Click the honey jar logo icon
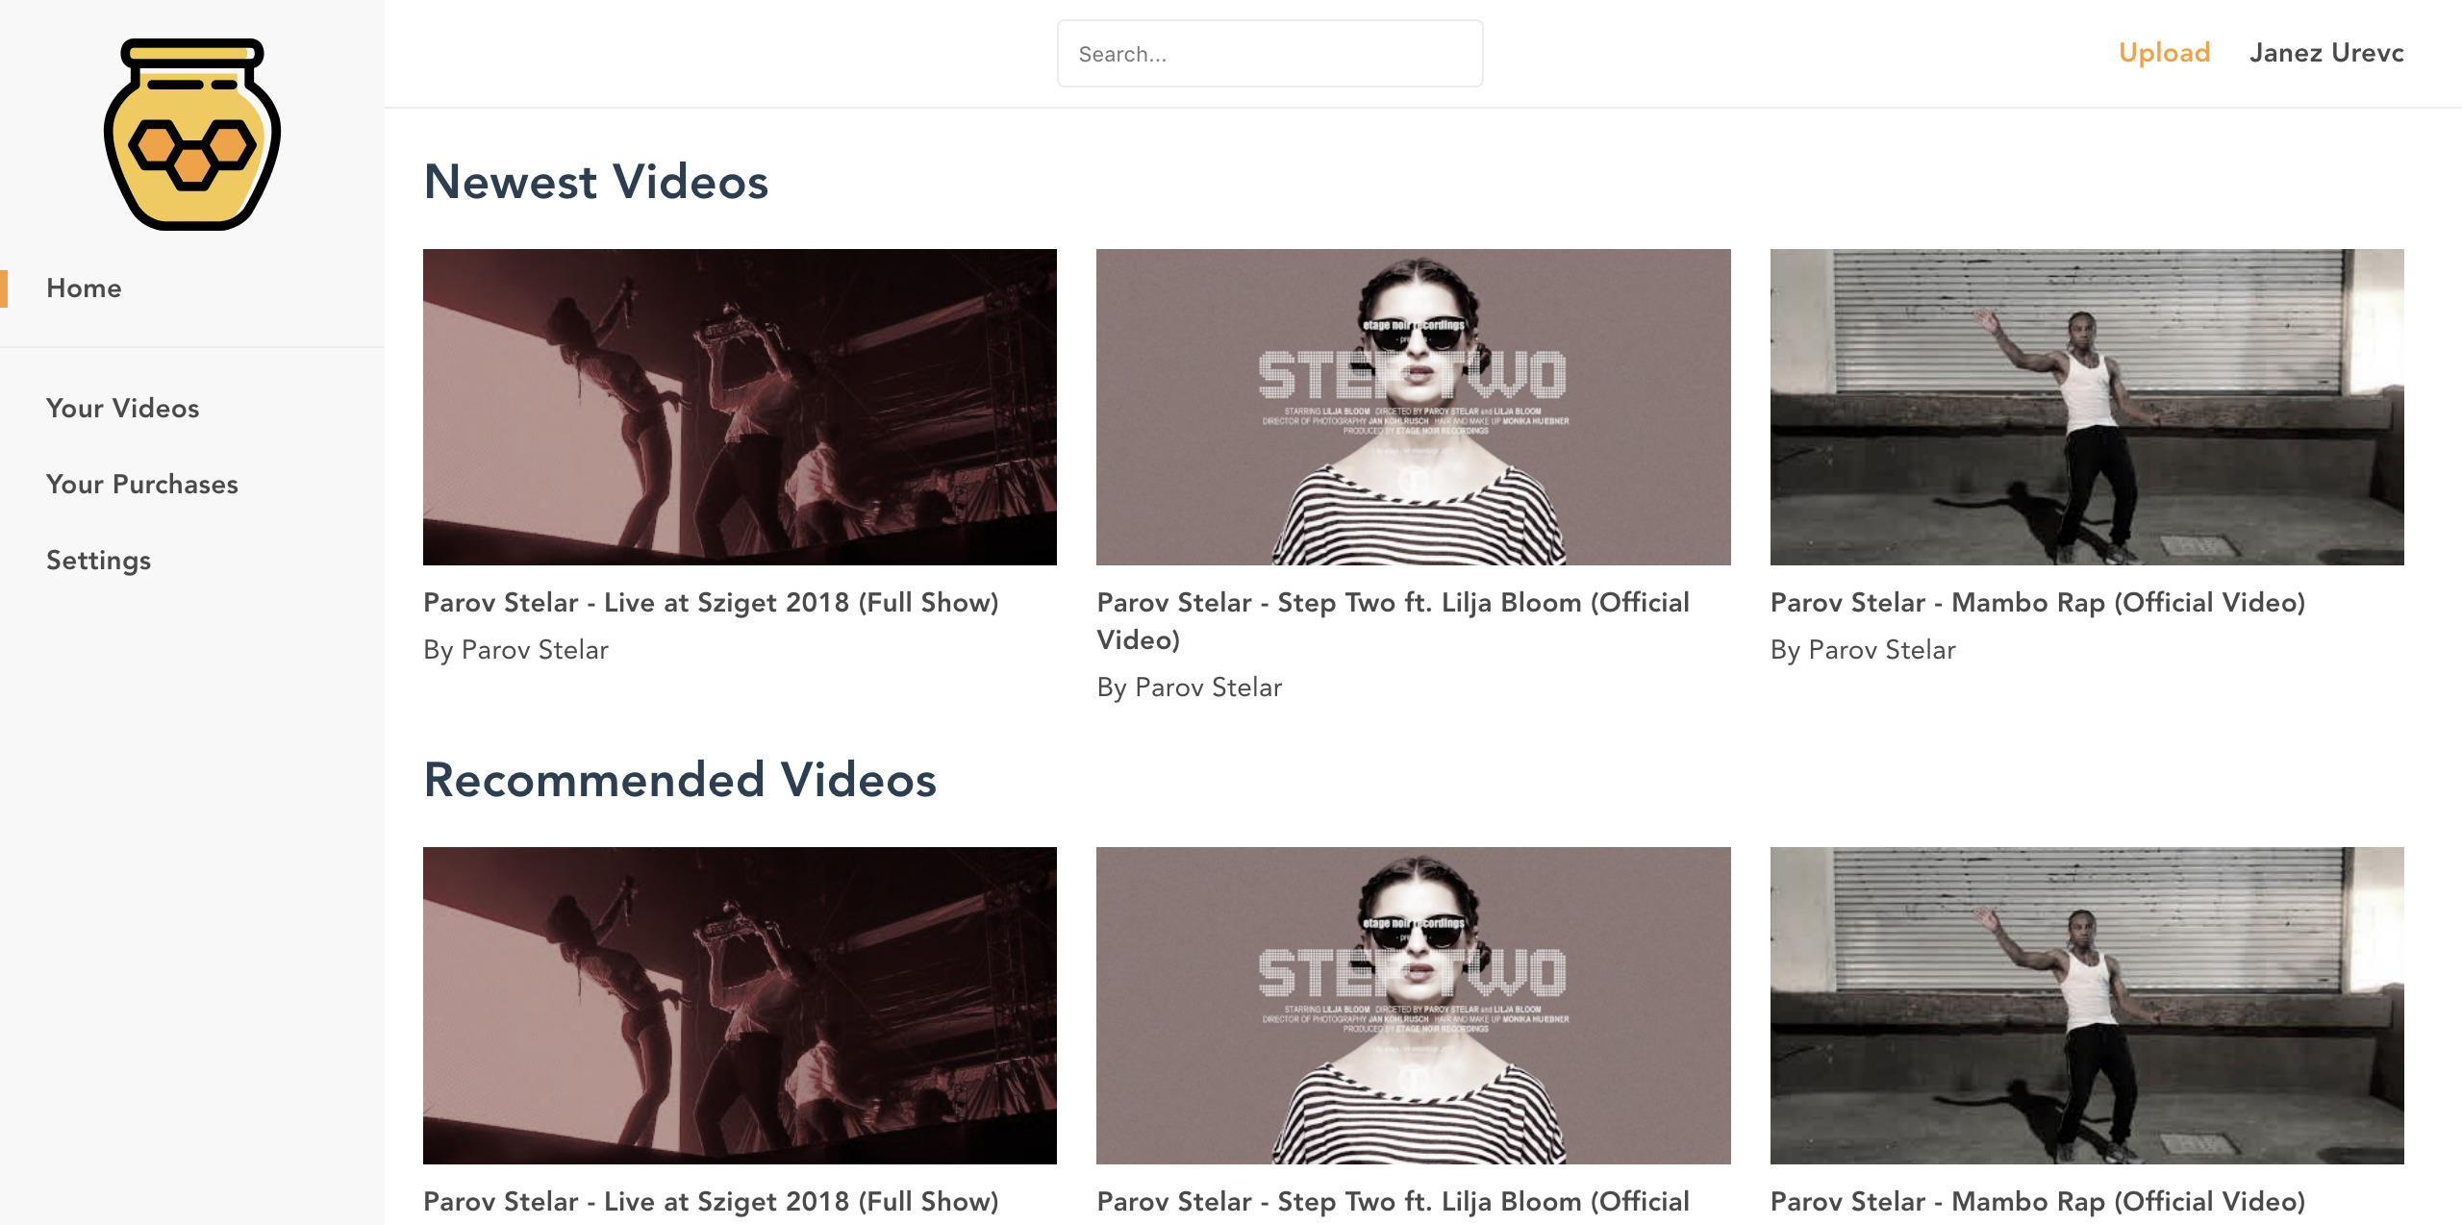 click(x=192, y=135)
